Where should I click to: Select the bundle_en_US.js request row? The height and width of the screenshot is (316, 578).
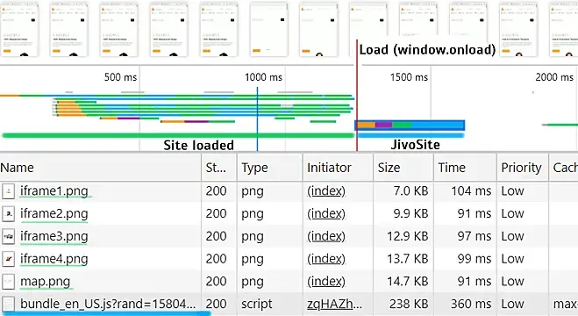289,305
